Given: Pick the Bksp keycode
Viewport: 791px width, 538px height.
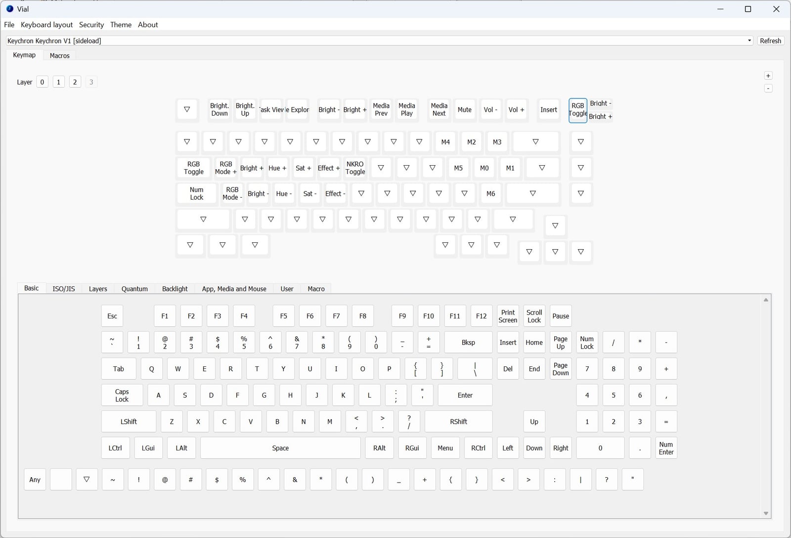Looking at the screenshot, I should [468, 342].
